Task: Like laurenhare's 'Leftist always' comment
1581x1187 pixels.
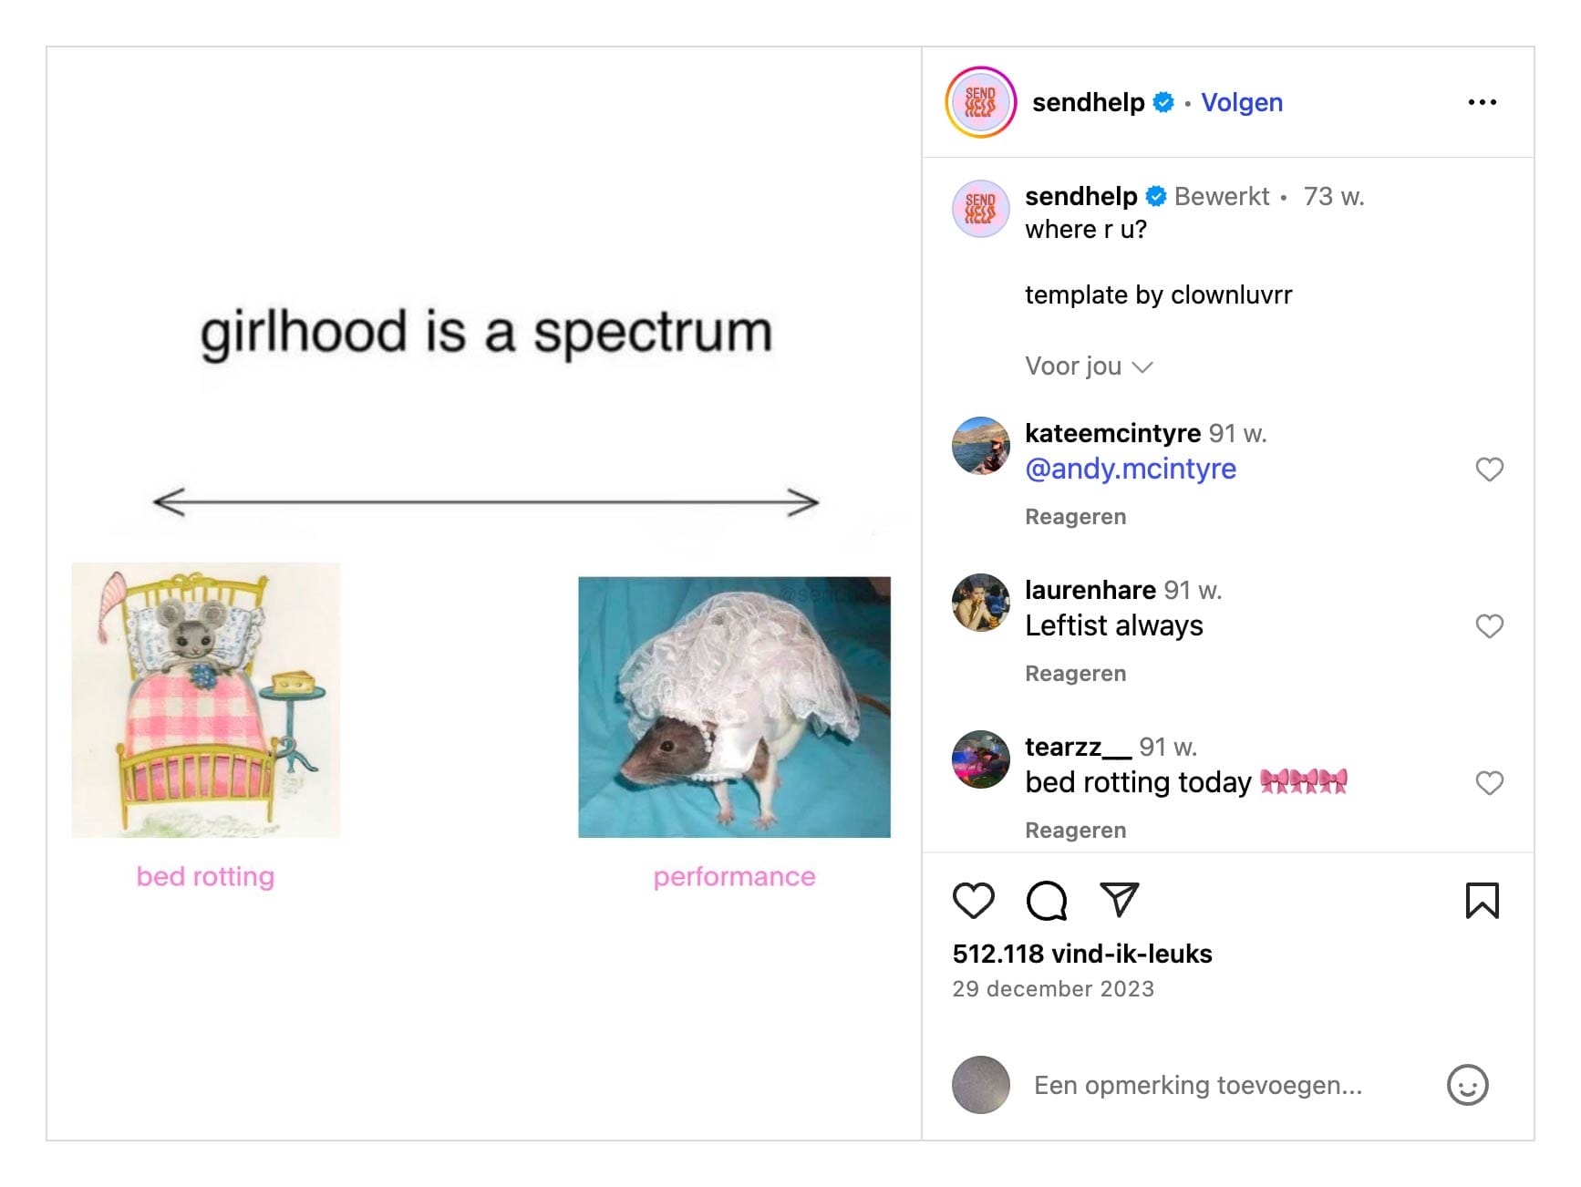Action: [x=1489, y=626]
